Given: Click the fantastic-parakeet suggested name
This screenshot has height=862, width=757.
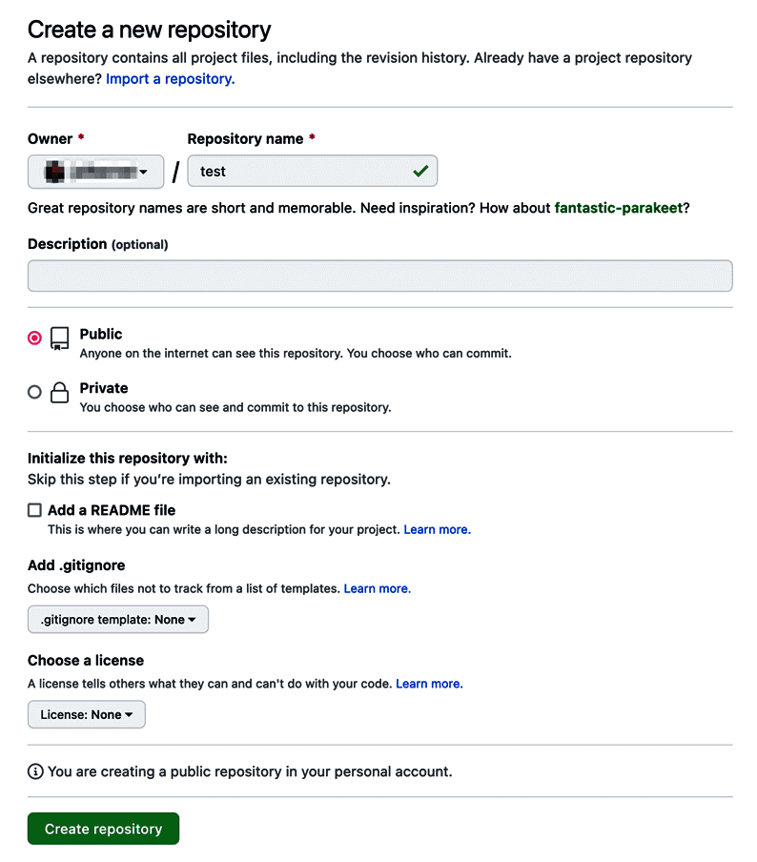Looking at the screenshot, I should pyautogui.click(x=616, y=208).
